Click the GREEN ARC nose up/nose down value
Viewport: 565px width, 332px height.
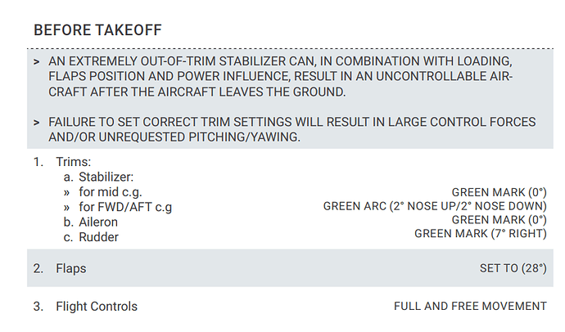435,206
